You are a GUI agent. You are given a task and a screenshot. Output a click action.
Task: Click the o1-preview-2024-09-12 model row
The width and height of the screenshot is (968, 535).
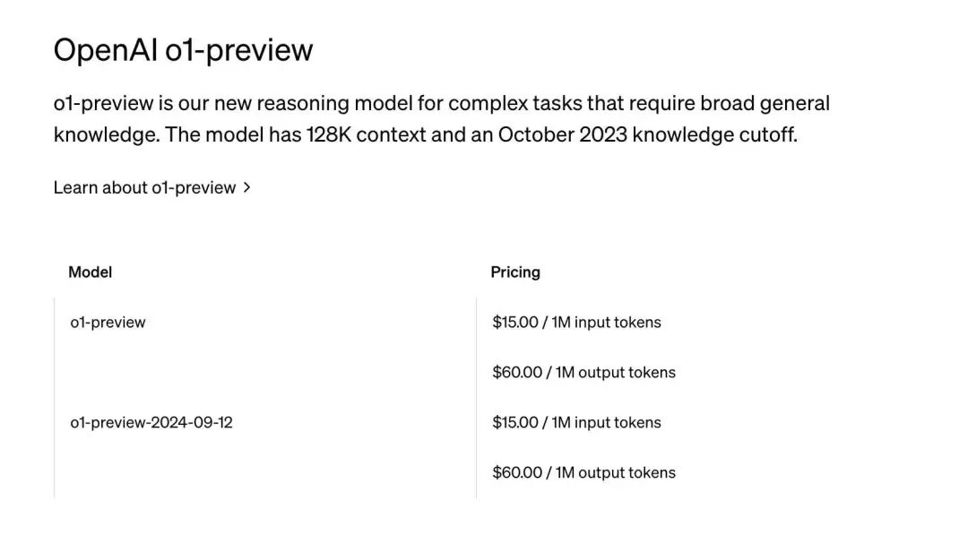click(x=151, y=422)
